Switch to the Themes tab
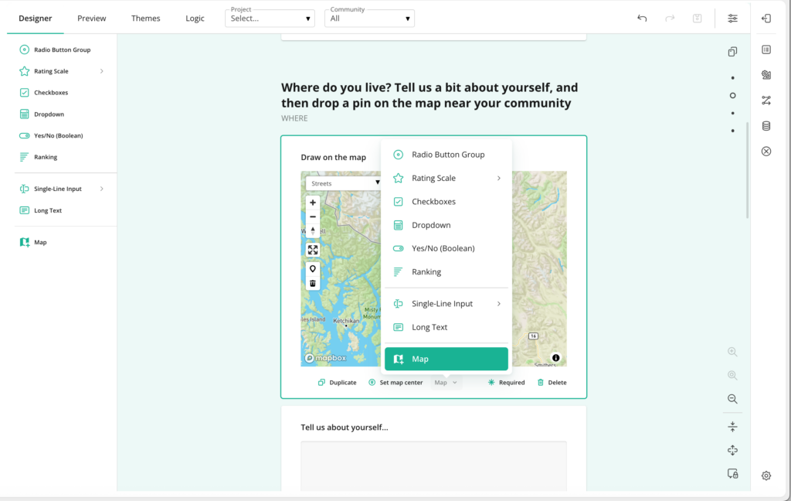 pos(145,19)
